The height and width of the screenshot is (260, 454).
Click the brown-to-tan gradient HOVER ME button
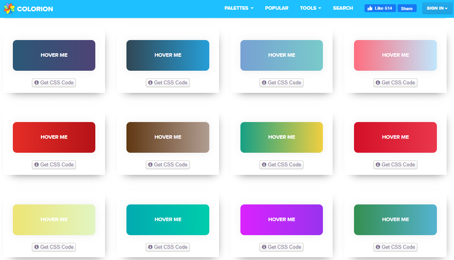tap(168, 137)
